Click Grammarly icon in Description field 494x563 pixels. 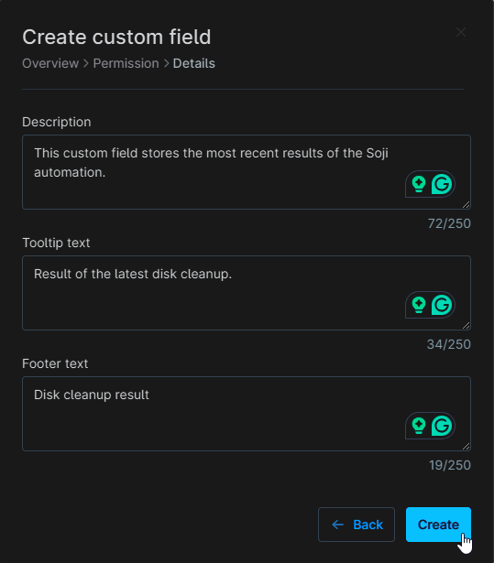click(442, 184)
